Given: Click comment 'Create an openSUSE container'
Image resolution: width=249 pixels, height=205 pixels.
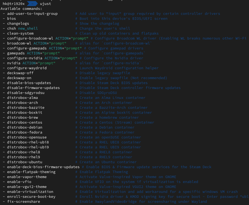Looking at the screenshot, I should [x=110, y=137].
